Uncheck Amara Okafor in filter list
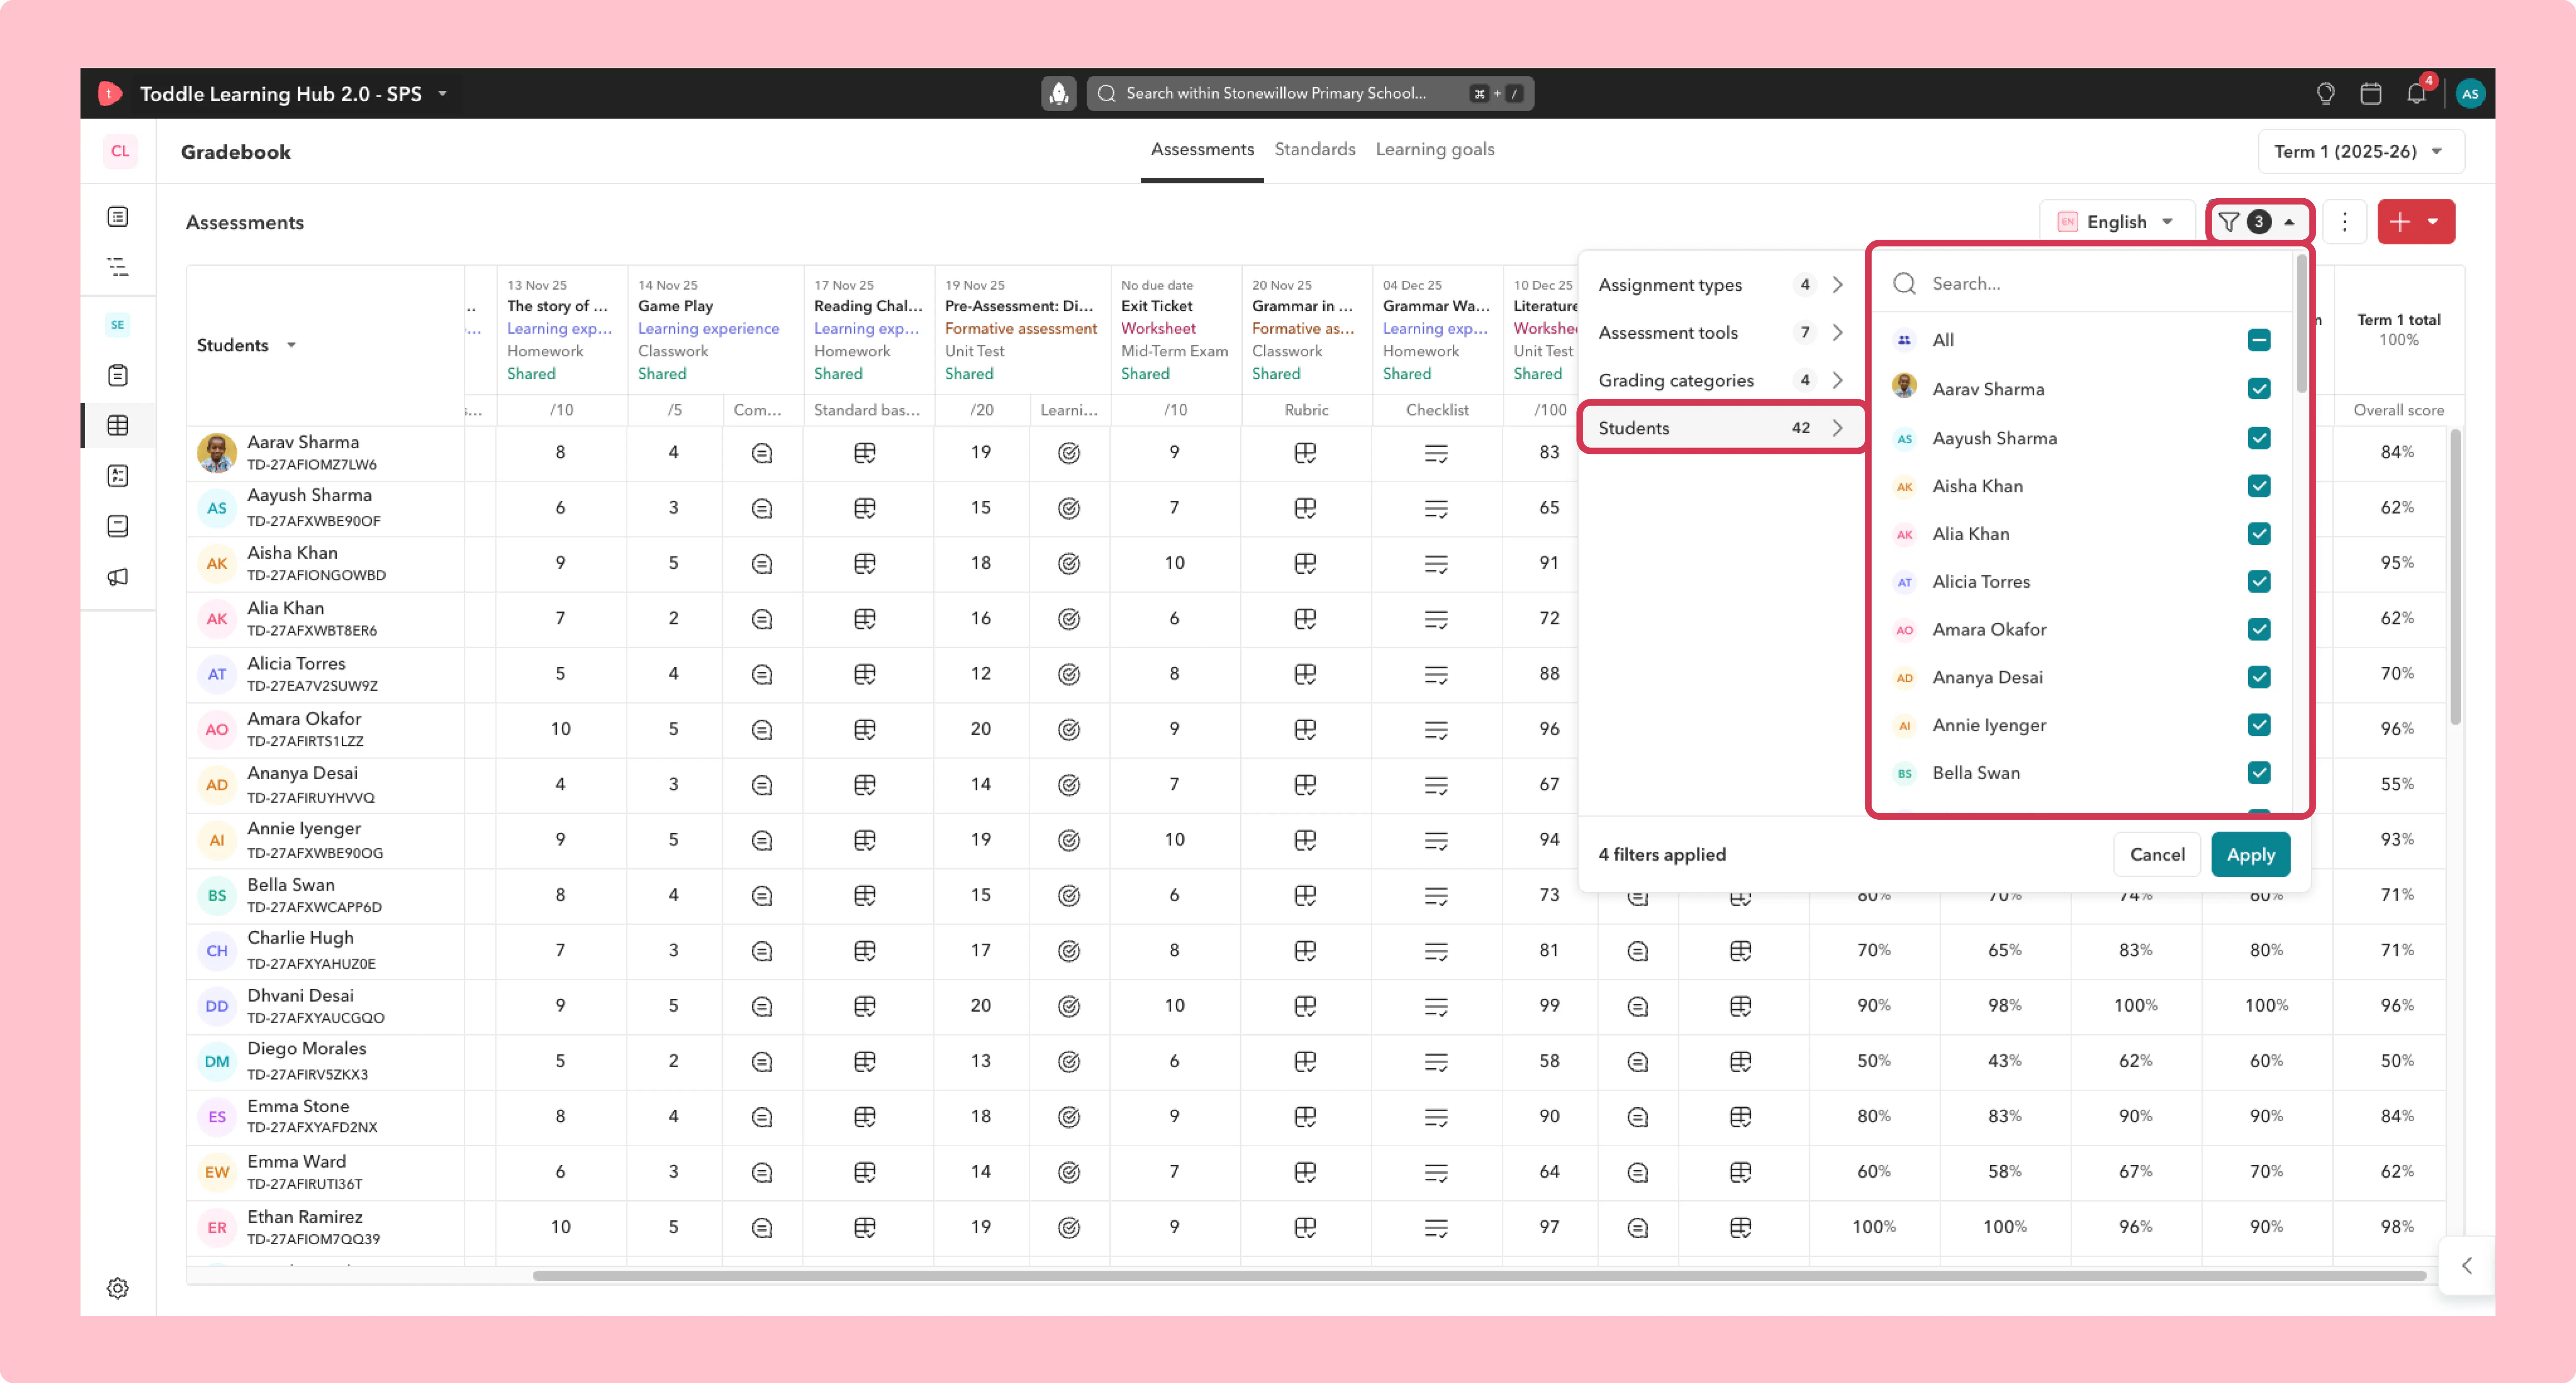The image size is (2576, 1383). point(2259,629)
